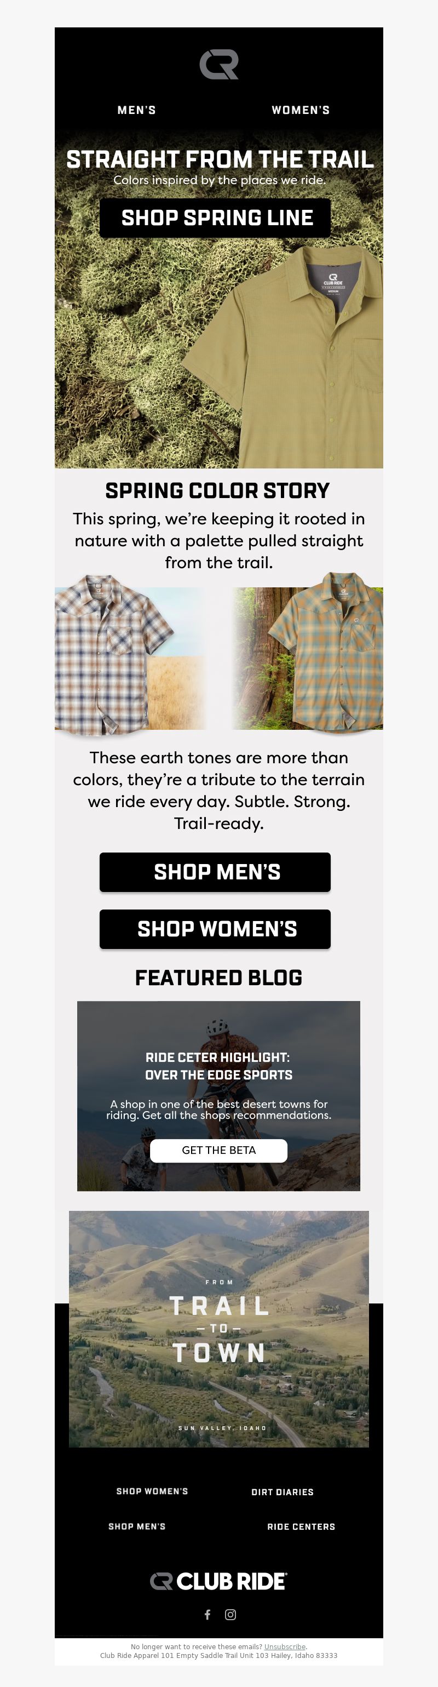438x1687 pixels.
Task: Select the blue and tan plaid shirt image
Action: click(x=131, y=655)
